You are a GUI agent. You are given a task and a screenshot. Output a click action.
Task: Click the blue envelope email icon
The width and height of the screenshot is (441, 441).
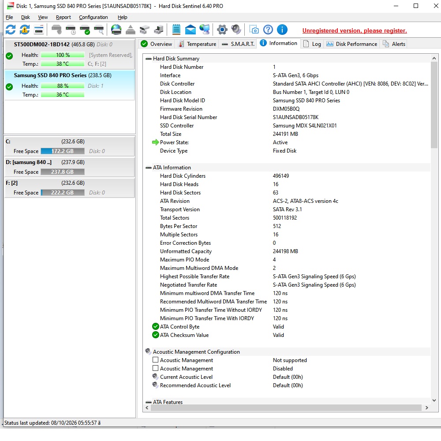pyautogui.click(x=191, y=30)
